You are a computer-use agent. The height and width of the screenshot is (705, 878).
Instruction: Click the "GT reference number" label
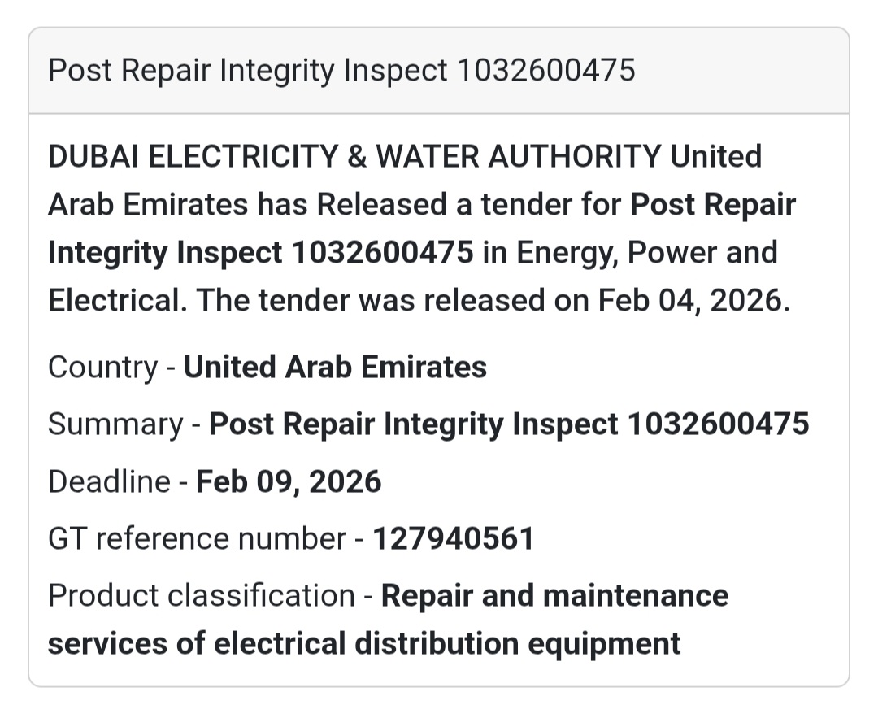[197, 538]
